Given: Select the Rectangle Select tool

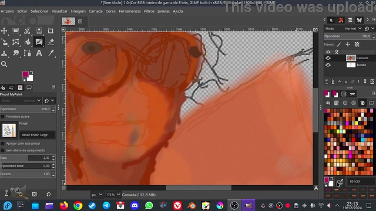Looking at the screenshot, I should click(16, 31).
